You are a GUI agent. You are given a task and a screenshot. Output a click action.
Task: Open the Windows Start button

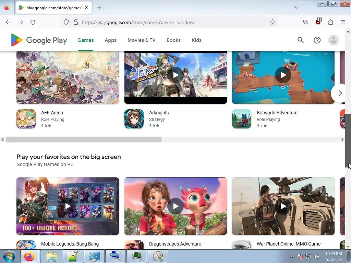pos(9,256)
